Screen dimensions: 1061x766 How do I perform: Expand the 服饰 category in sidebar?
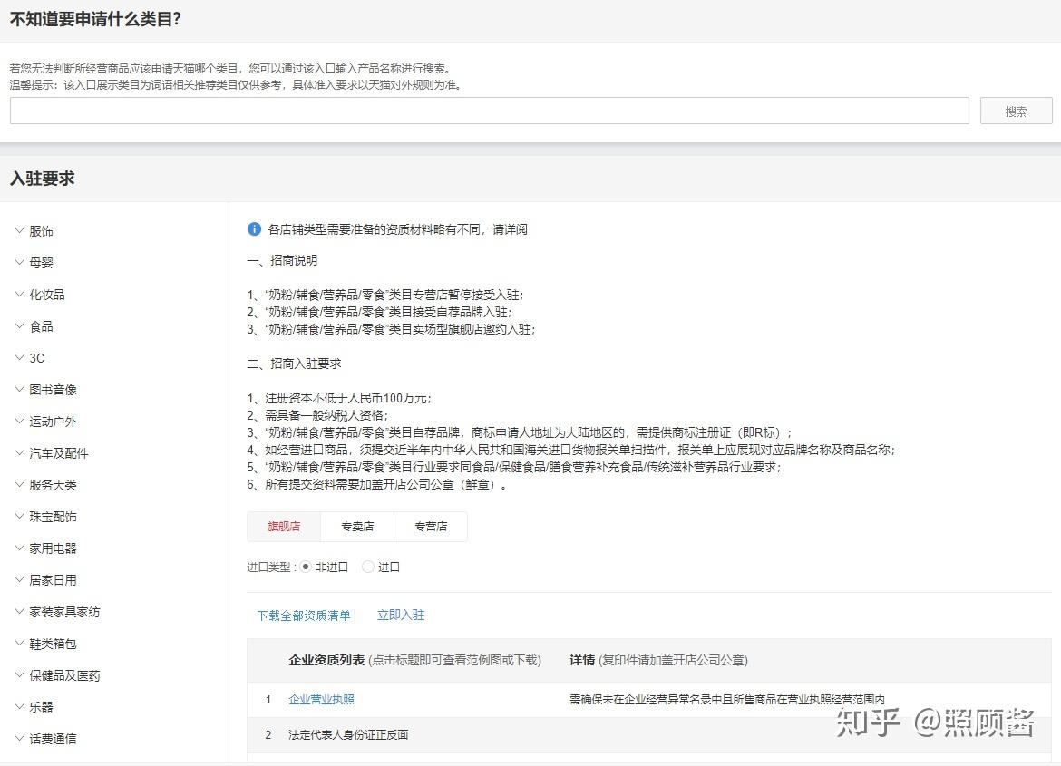[x=39, y=230]
